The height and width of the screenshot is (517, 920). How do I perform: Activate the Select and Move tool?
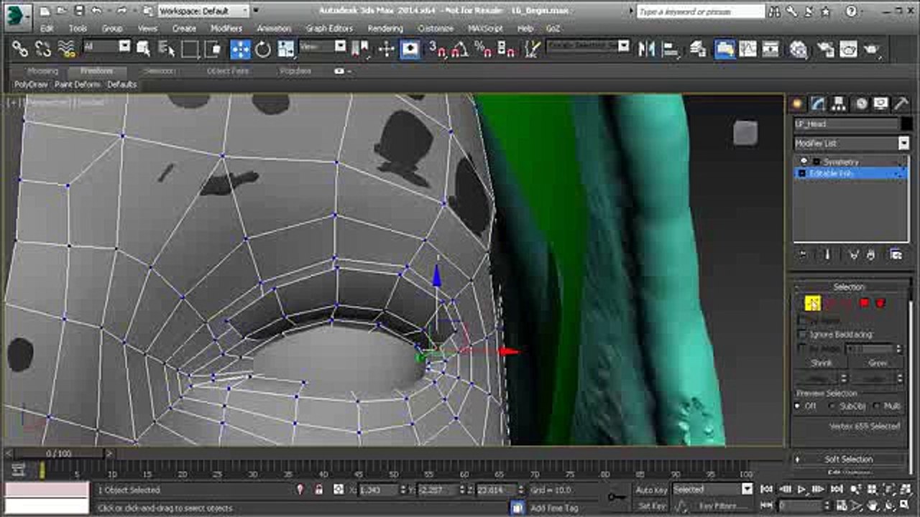(240, 49)
